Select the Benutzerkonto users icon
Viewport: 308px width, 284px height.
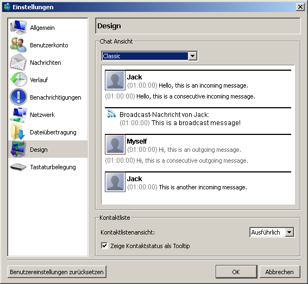pos(18,45)
